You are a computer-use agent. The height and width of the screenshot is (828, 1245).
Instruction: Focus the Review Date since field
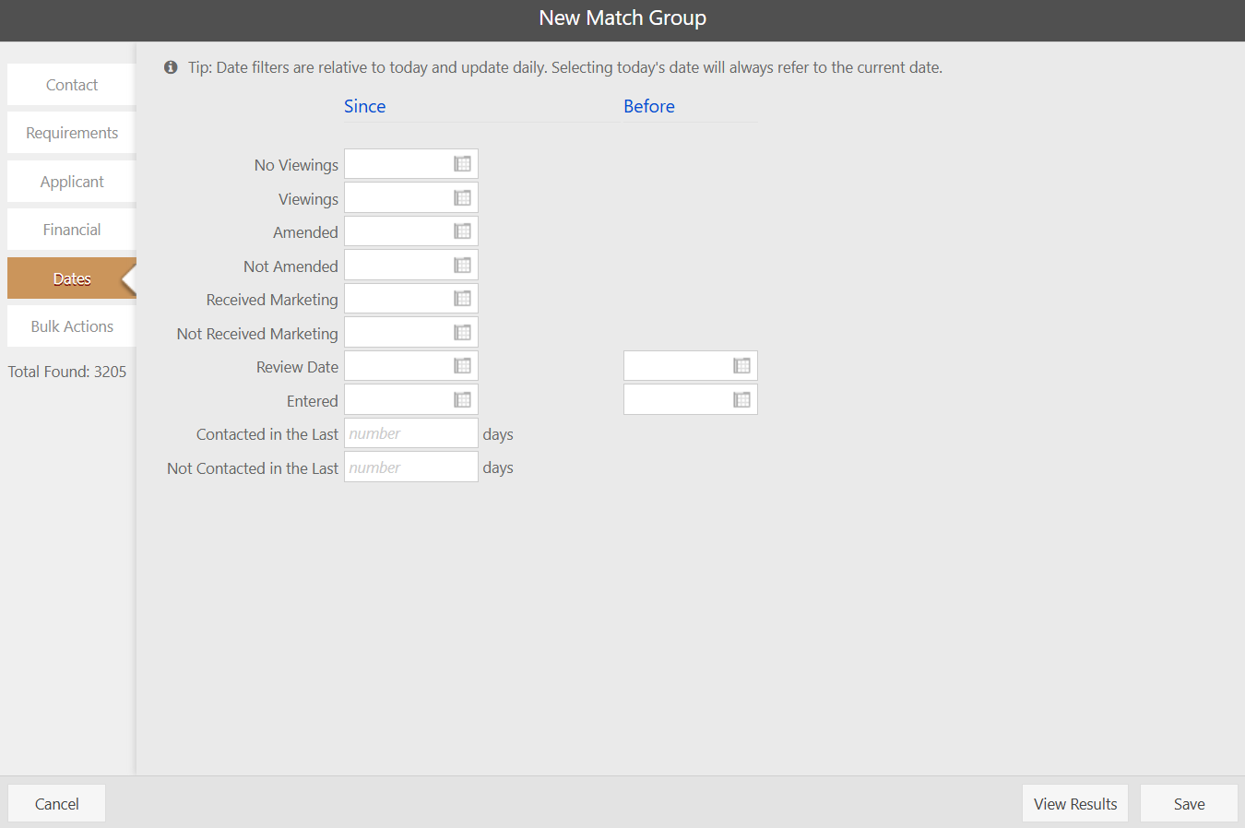411,366
